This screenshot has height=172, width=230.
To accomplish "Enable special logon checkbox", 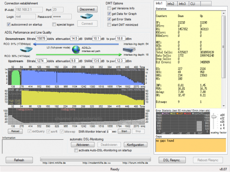I will [x=54, y=24].
